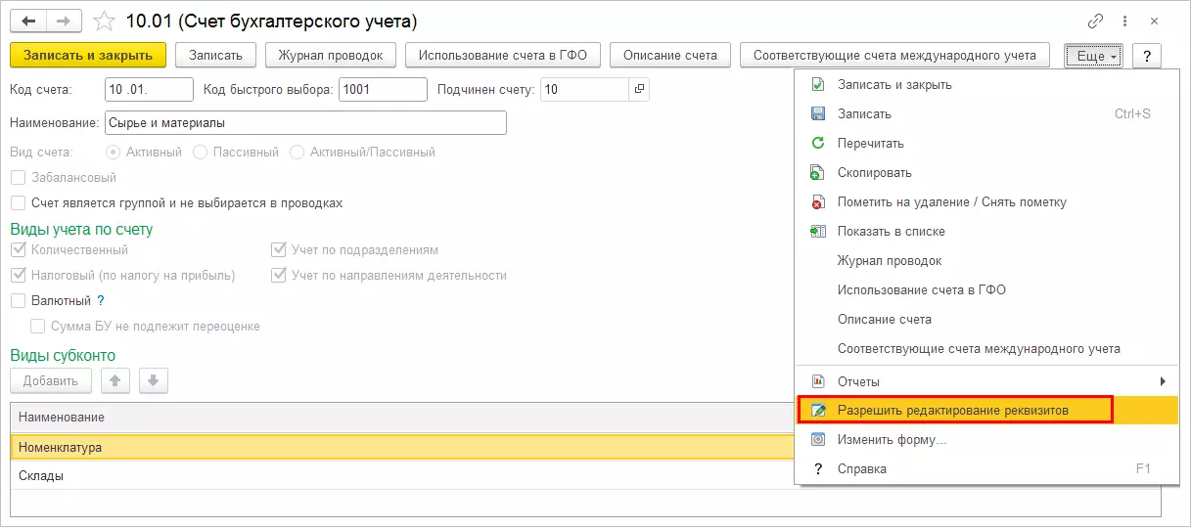
Task: Toggle Налоговый (по налогу на прибыль) checkbox
Action: 18,276
